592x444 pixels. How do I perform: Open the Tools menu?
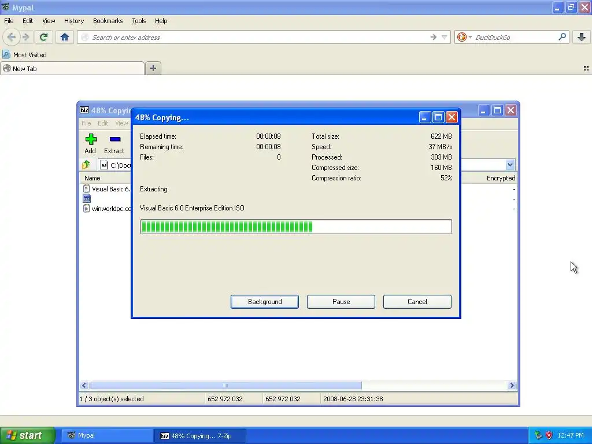pyautogui.click(x=139, y=21)
